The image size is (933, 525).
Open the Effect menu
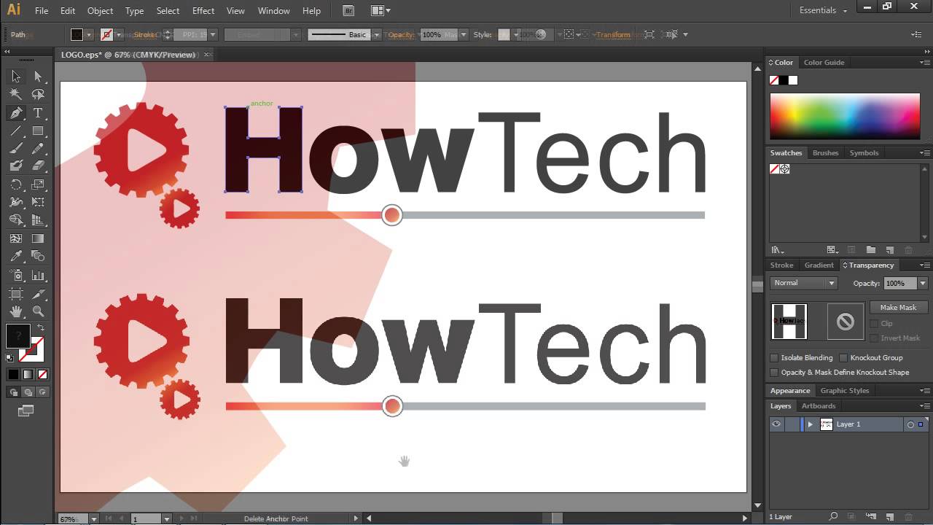pyautogui.click(x=203, y=10)
